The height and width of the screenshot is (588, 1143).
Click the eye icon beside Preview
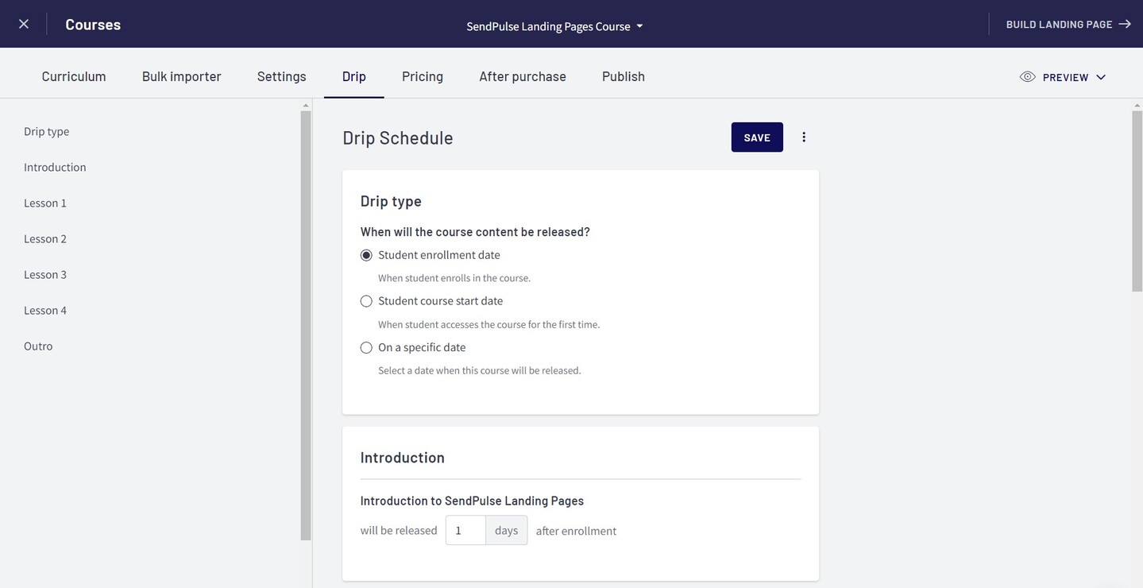[x=1028, y=77]
